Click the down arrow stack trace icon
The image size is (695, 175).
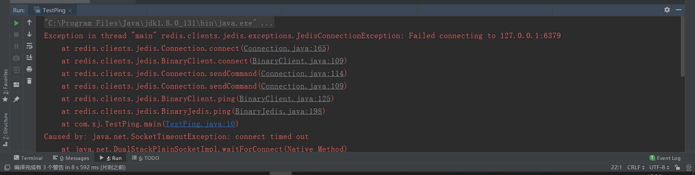click(29, 34)
